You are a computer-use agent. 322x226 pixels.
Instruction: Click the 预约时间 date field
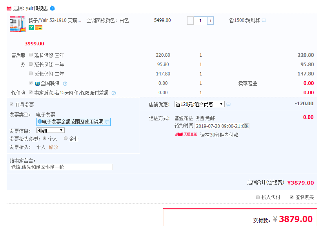coord(222,126)
